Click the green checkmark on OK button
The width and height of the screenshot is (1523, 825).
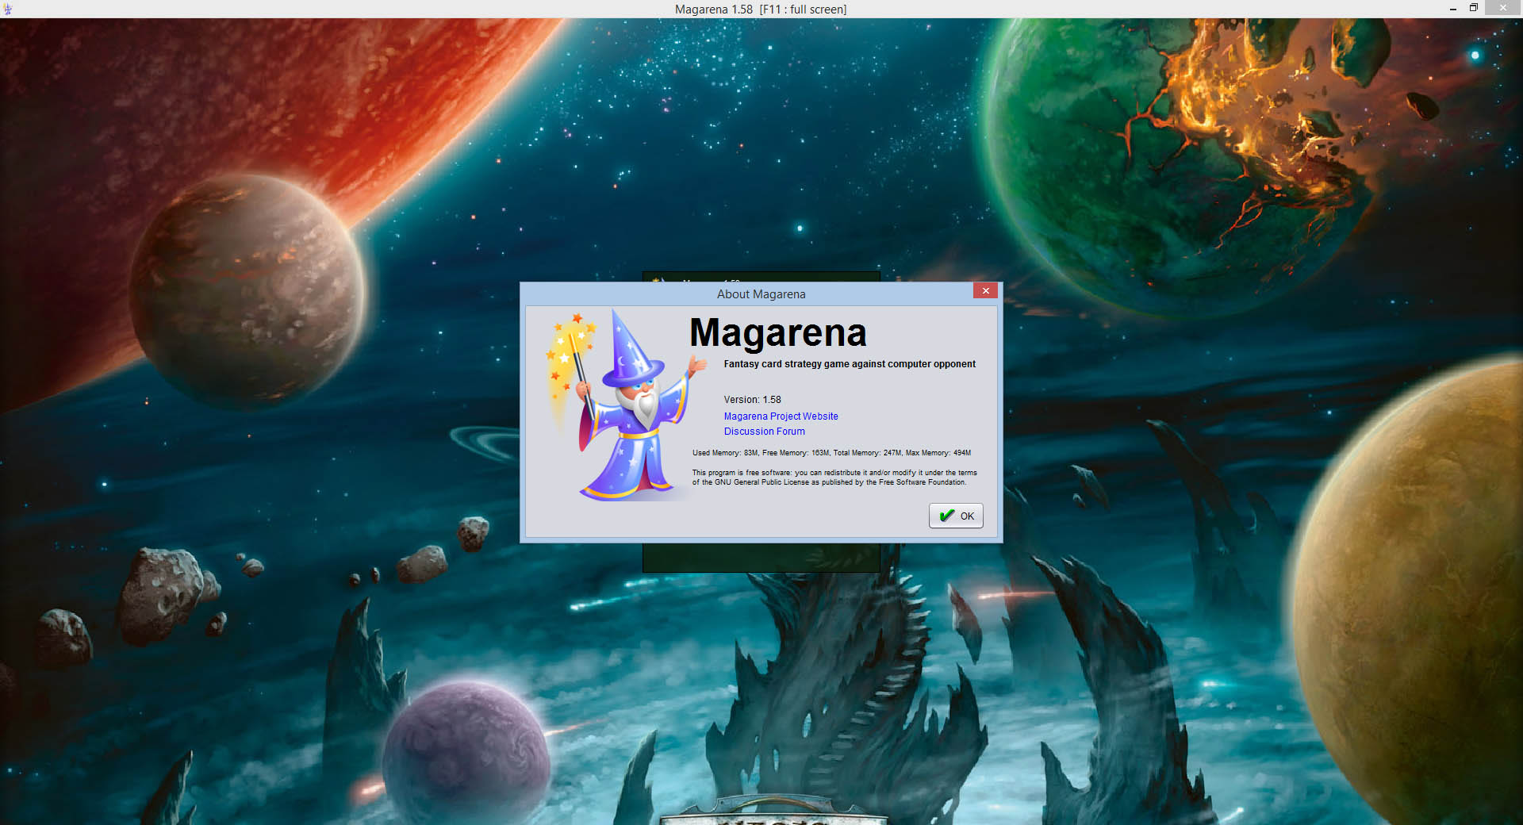[x=946, y=516]
